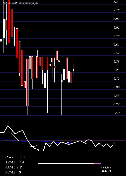Screen dimensions: 126x176
Task: Click the '50MA : 0' readout
Action: pyautogui.click(x=13, y=172)
